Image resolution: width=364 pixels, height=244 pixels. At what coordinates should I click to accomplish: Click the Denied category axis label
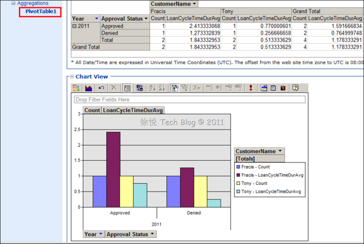(194, 213)
